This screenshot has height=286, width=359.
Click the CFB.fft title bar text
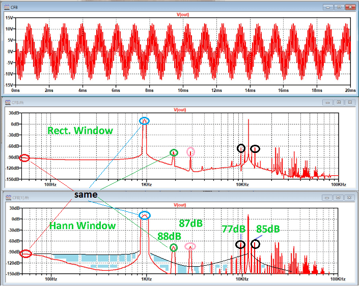coord(18,103)
